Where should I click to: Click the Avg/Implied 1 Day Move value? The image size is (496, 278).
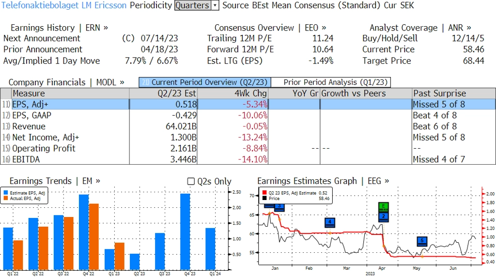pyautogui.click(x=152, y=61)
